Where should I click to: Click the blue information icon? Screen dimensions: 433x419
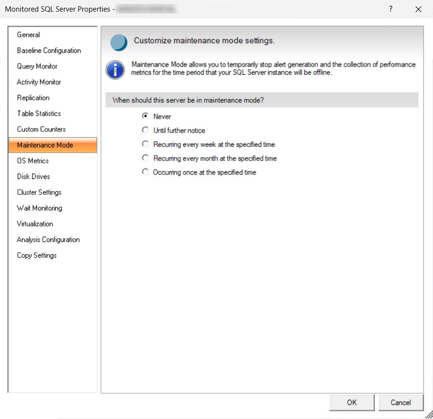tap(115, 70)
